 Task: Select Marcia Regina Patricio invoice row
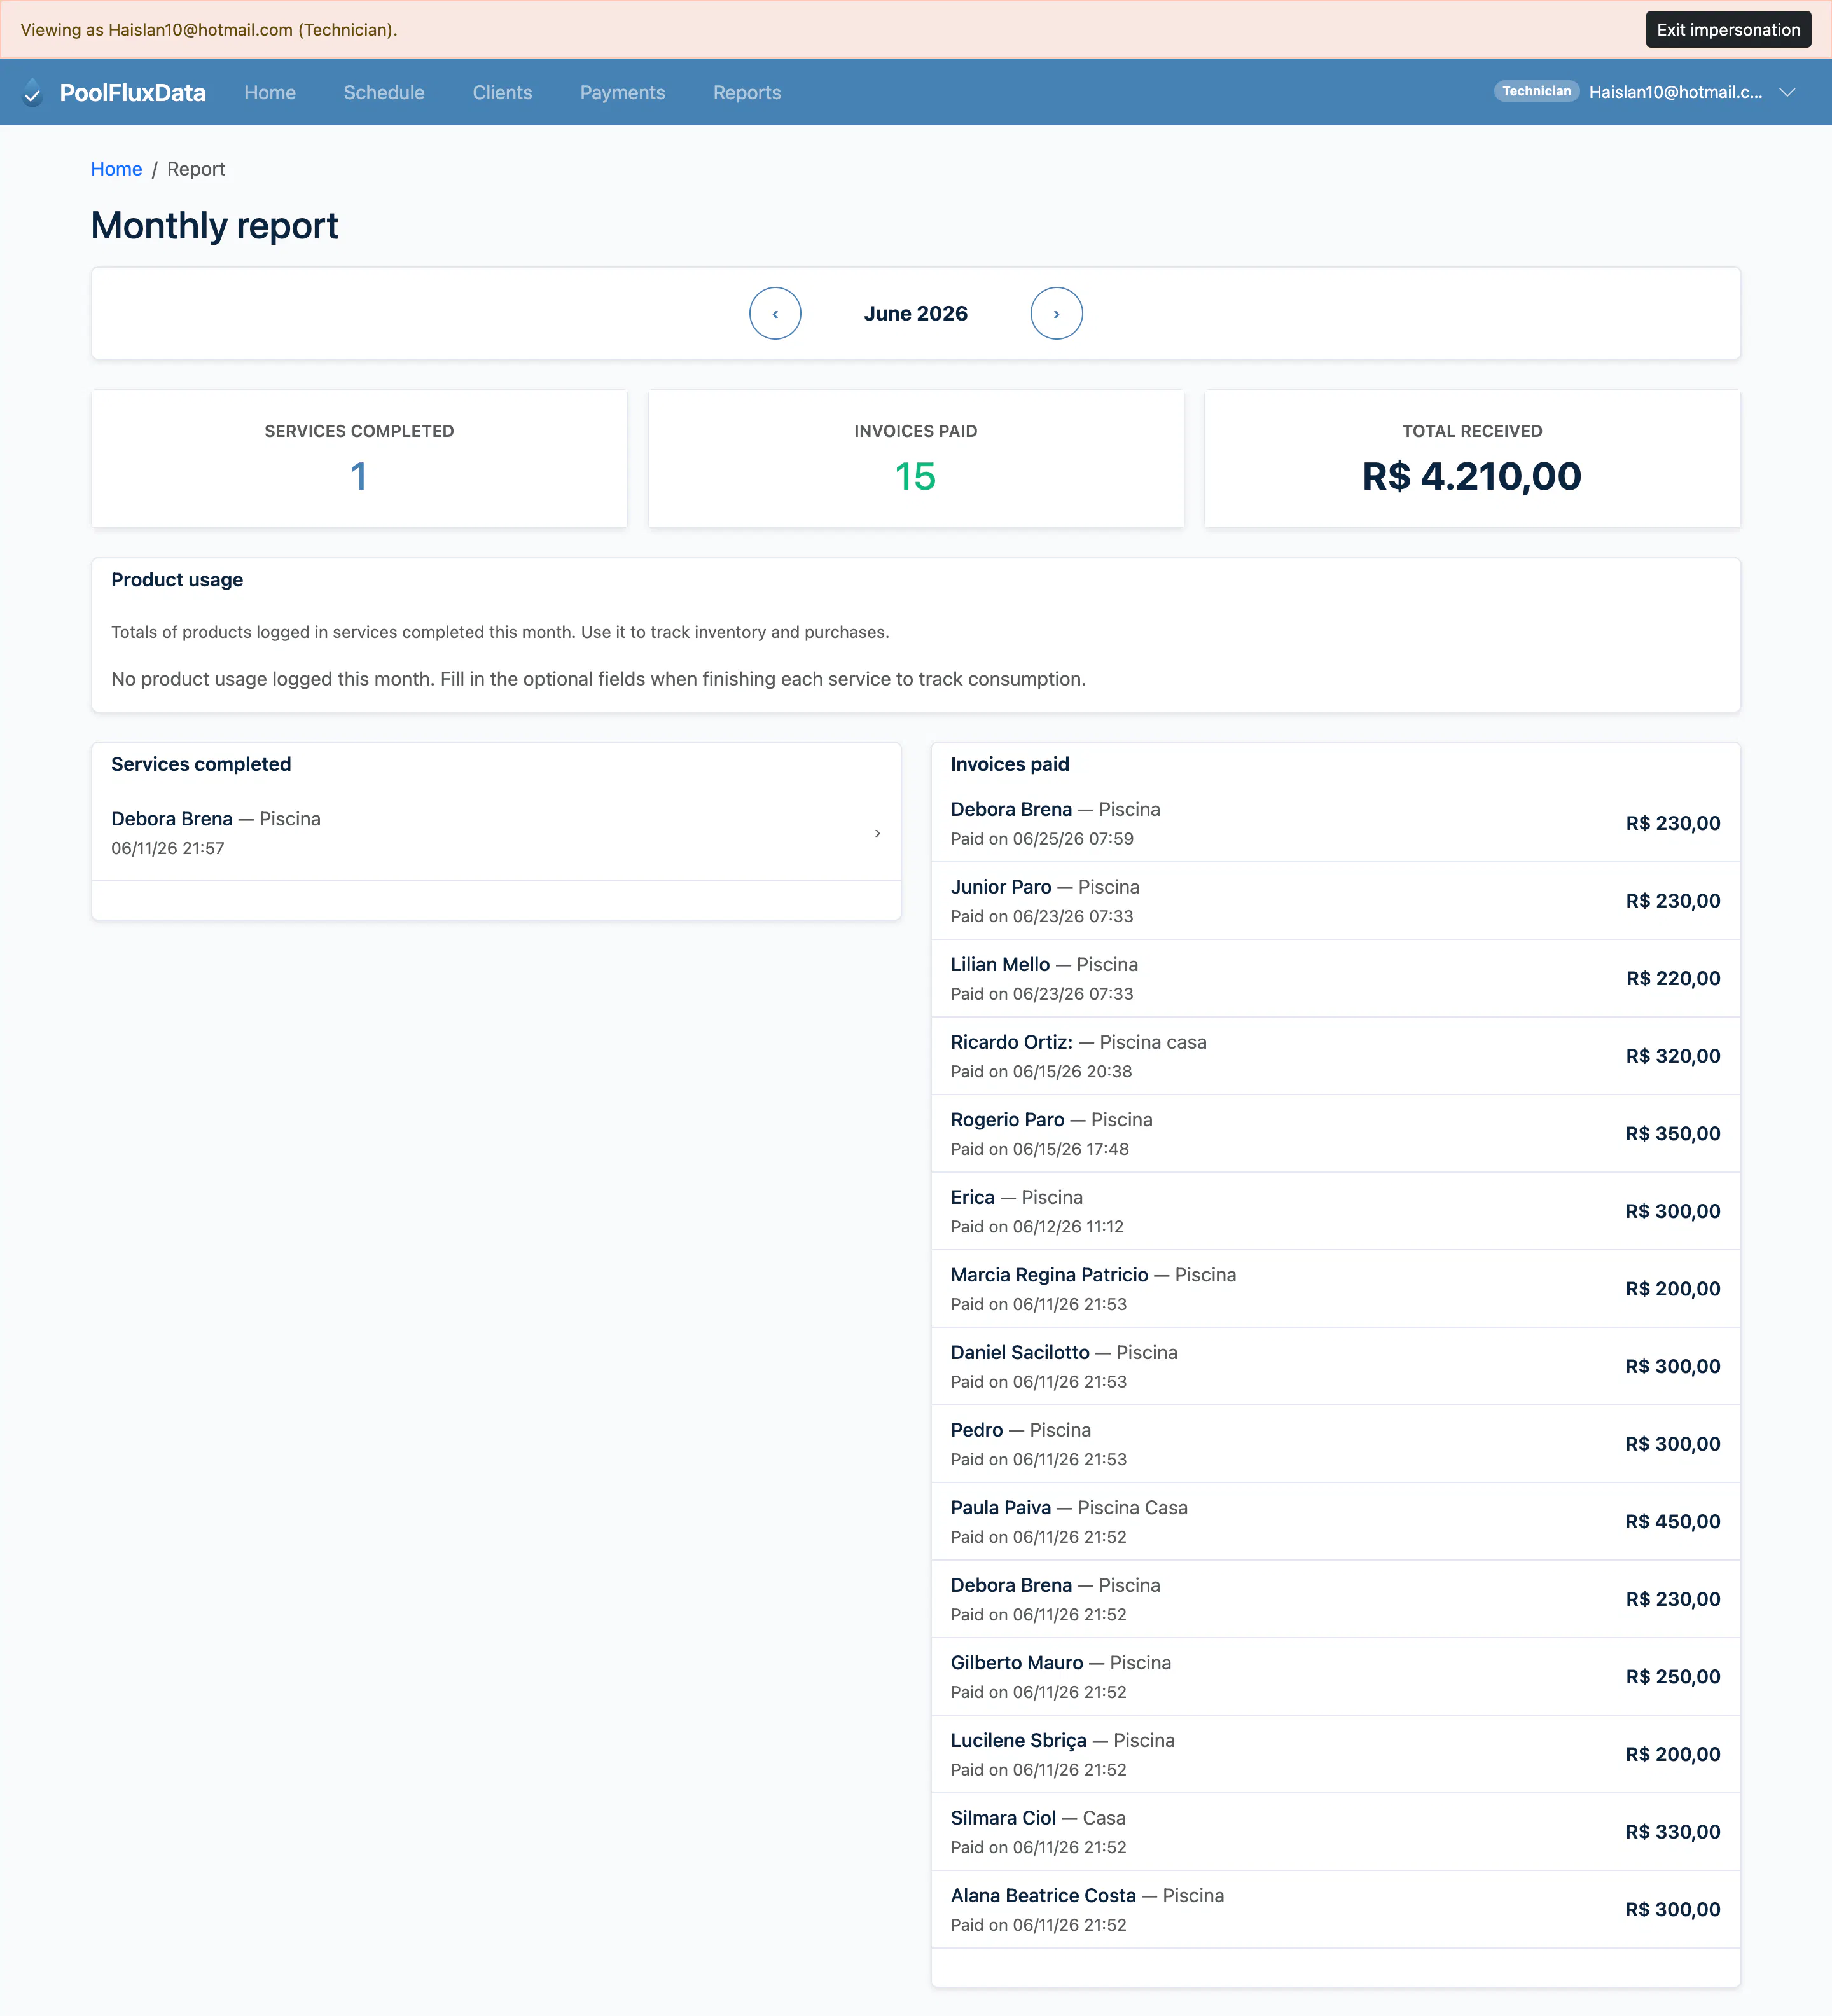coord(1335,1288)
